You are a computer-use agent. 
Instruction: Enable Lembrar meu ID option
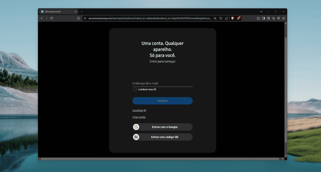pos(135,89)
